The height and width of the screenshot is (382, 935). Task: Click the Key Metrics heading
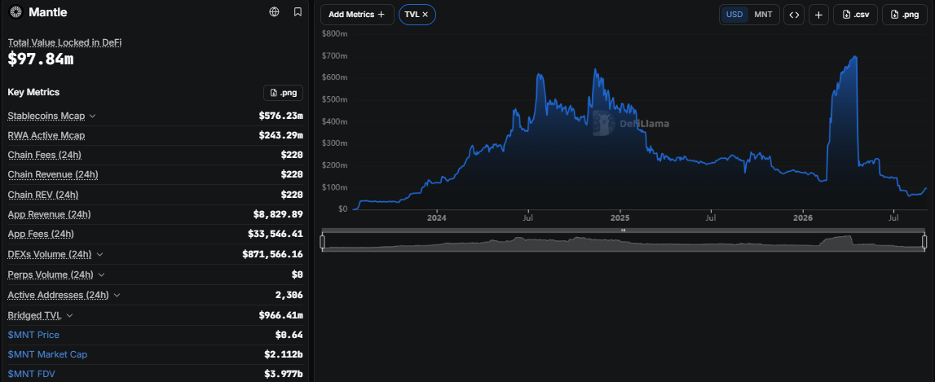click(x=33, y=92)
